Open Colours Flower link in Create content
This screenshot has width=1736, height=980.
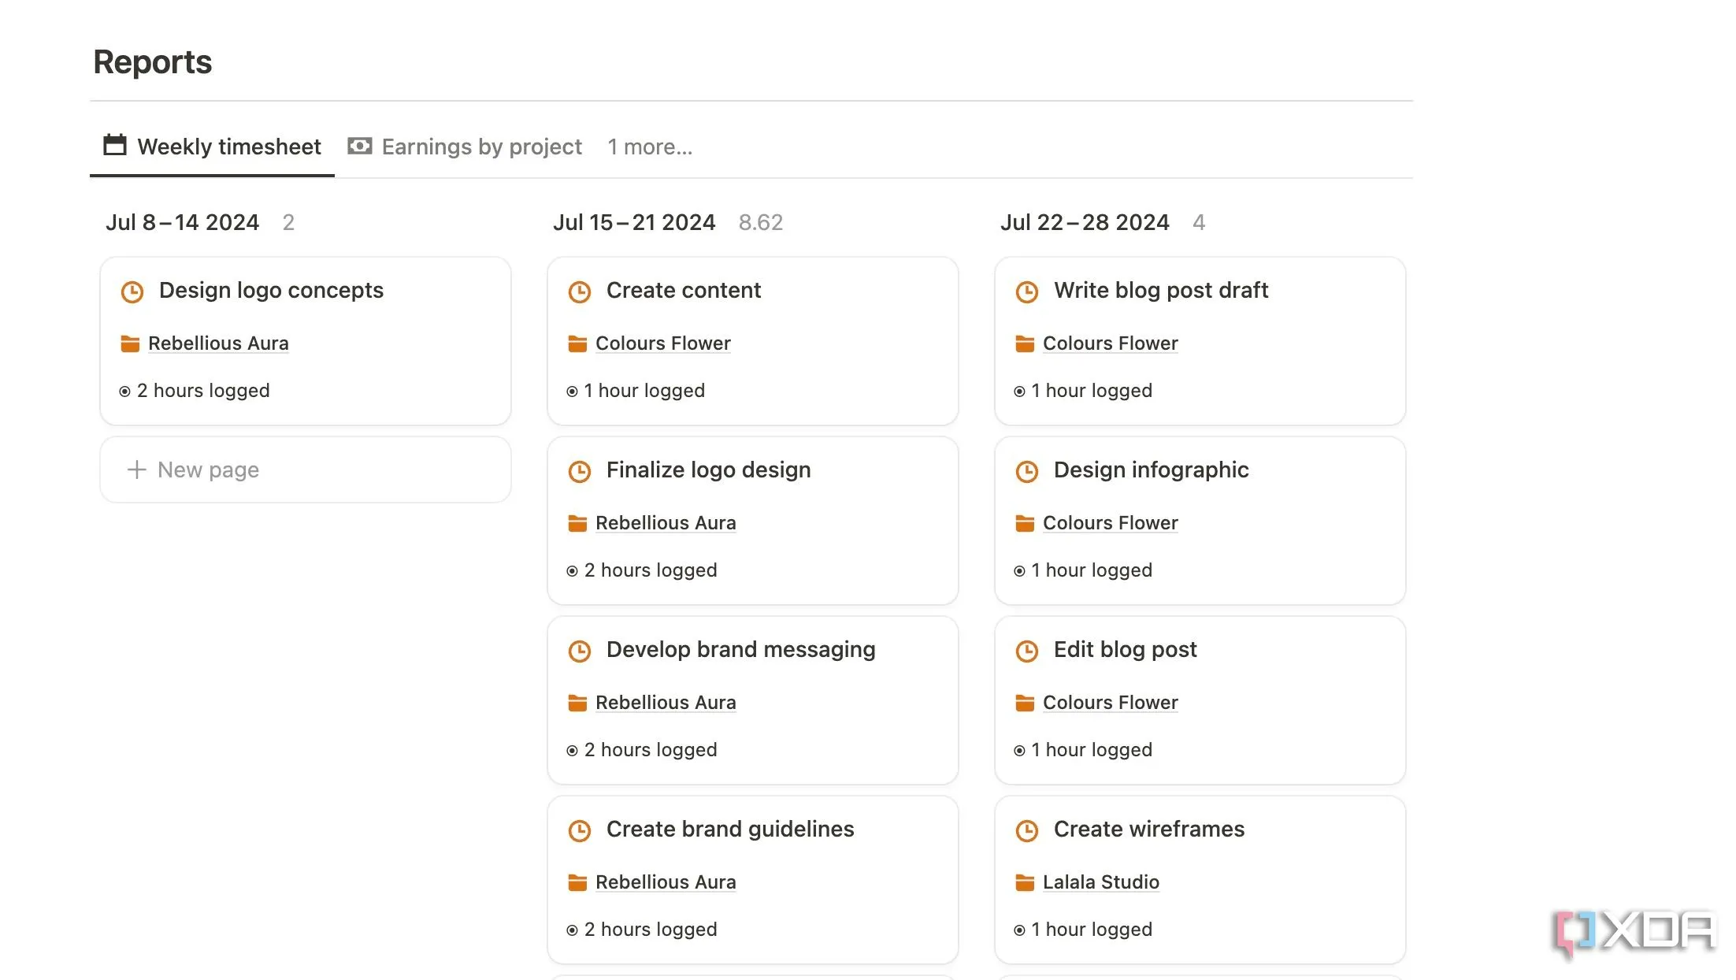click(x=663, y=343)
